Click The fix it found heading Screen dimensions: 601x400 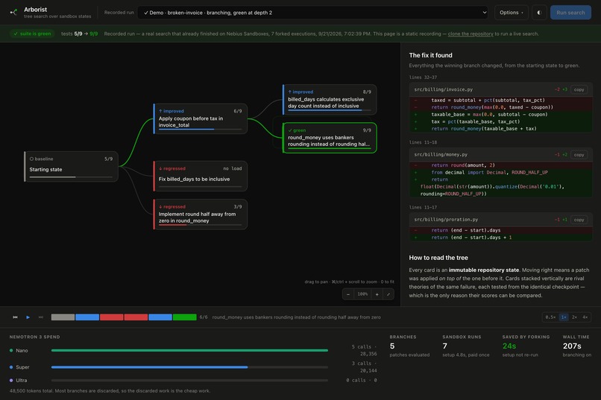[x=430, y=55]
